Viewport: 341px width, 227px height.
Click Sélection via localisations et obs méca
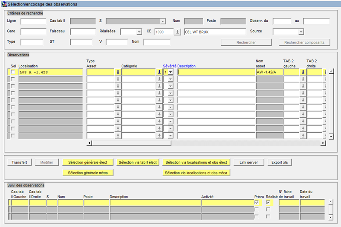[196, 173]
